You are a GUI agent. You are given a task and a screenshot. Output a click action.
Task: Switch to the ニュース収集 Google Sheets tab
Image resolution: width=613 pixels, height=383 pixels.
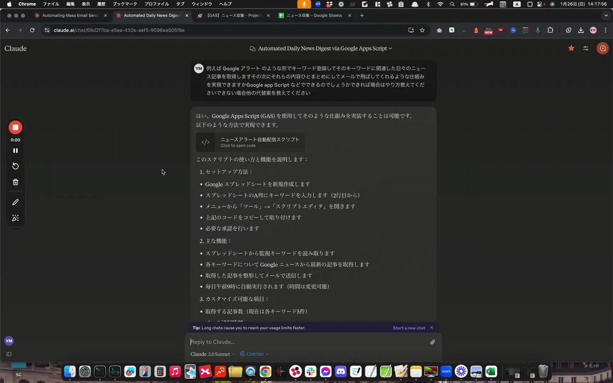click(314, 15)
